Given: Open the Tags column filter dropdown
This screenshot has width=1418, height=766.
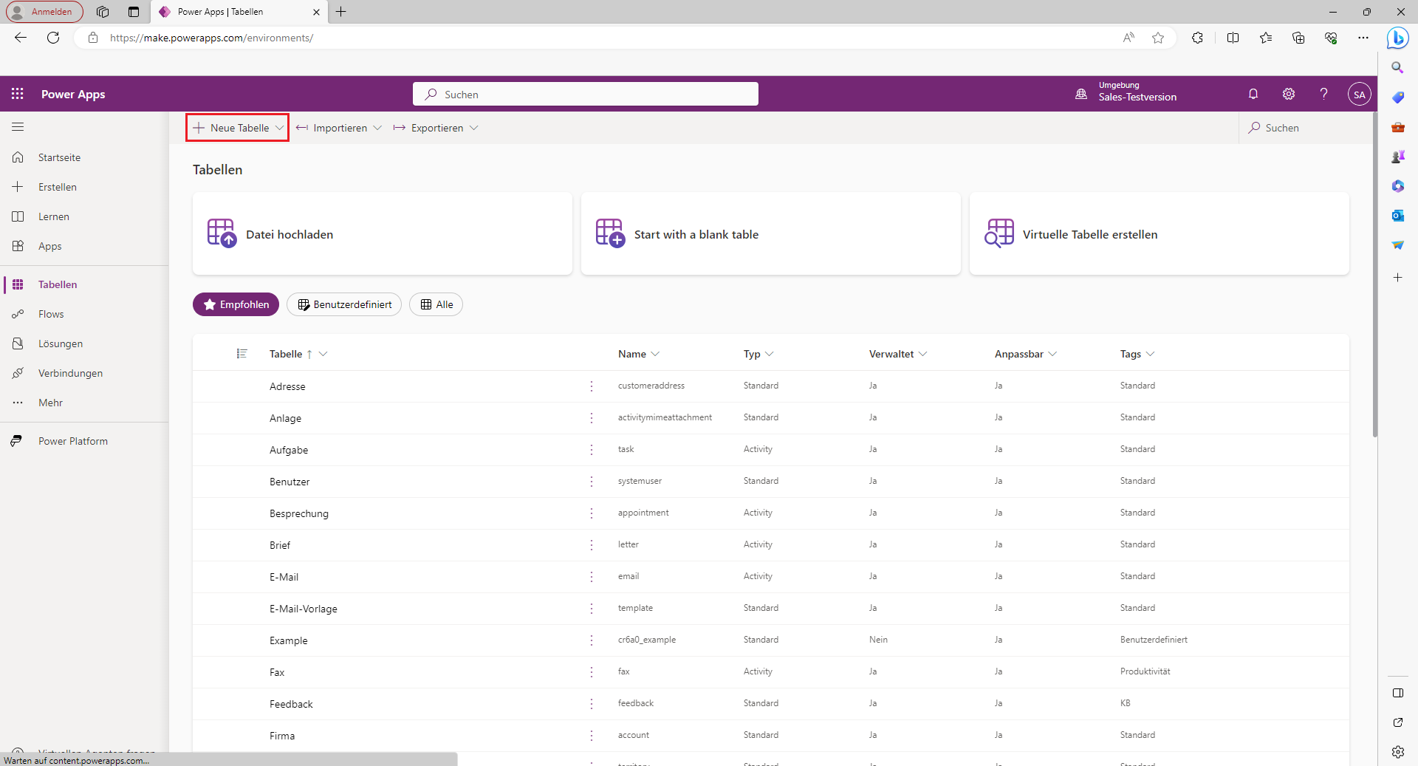Looking at the screenshot, I should point(1151,354).
